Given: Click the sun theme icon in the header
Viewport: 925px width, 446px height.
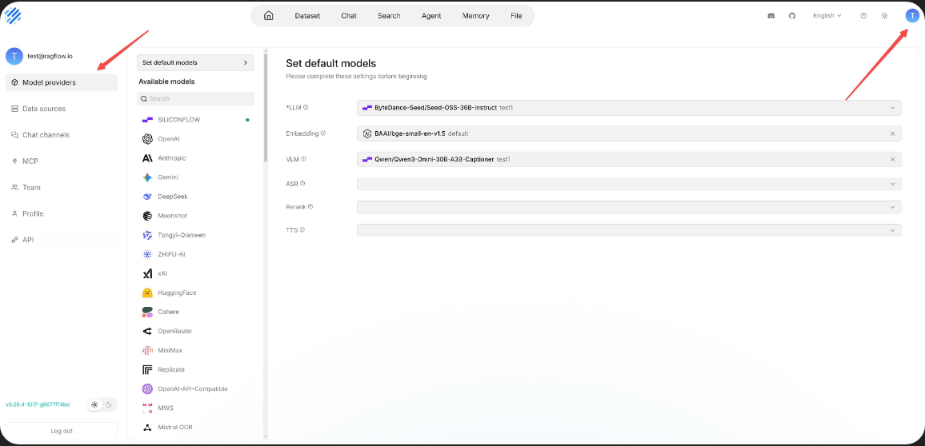Looking at the screenshot, I should coord(884,16).
